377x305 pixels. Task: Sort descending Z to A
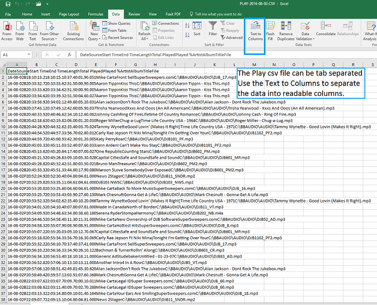click(187, 35)
